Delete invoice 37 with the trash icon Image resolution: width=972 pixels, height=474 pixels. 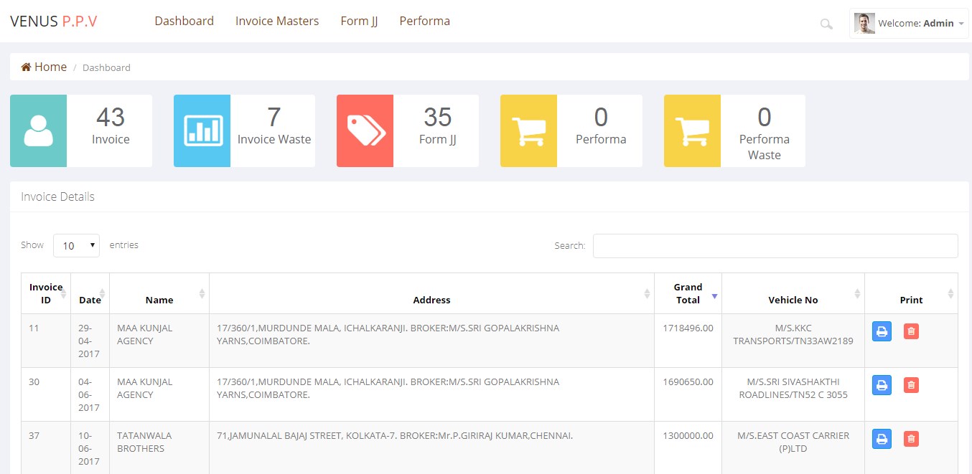[911, 439]
